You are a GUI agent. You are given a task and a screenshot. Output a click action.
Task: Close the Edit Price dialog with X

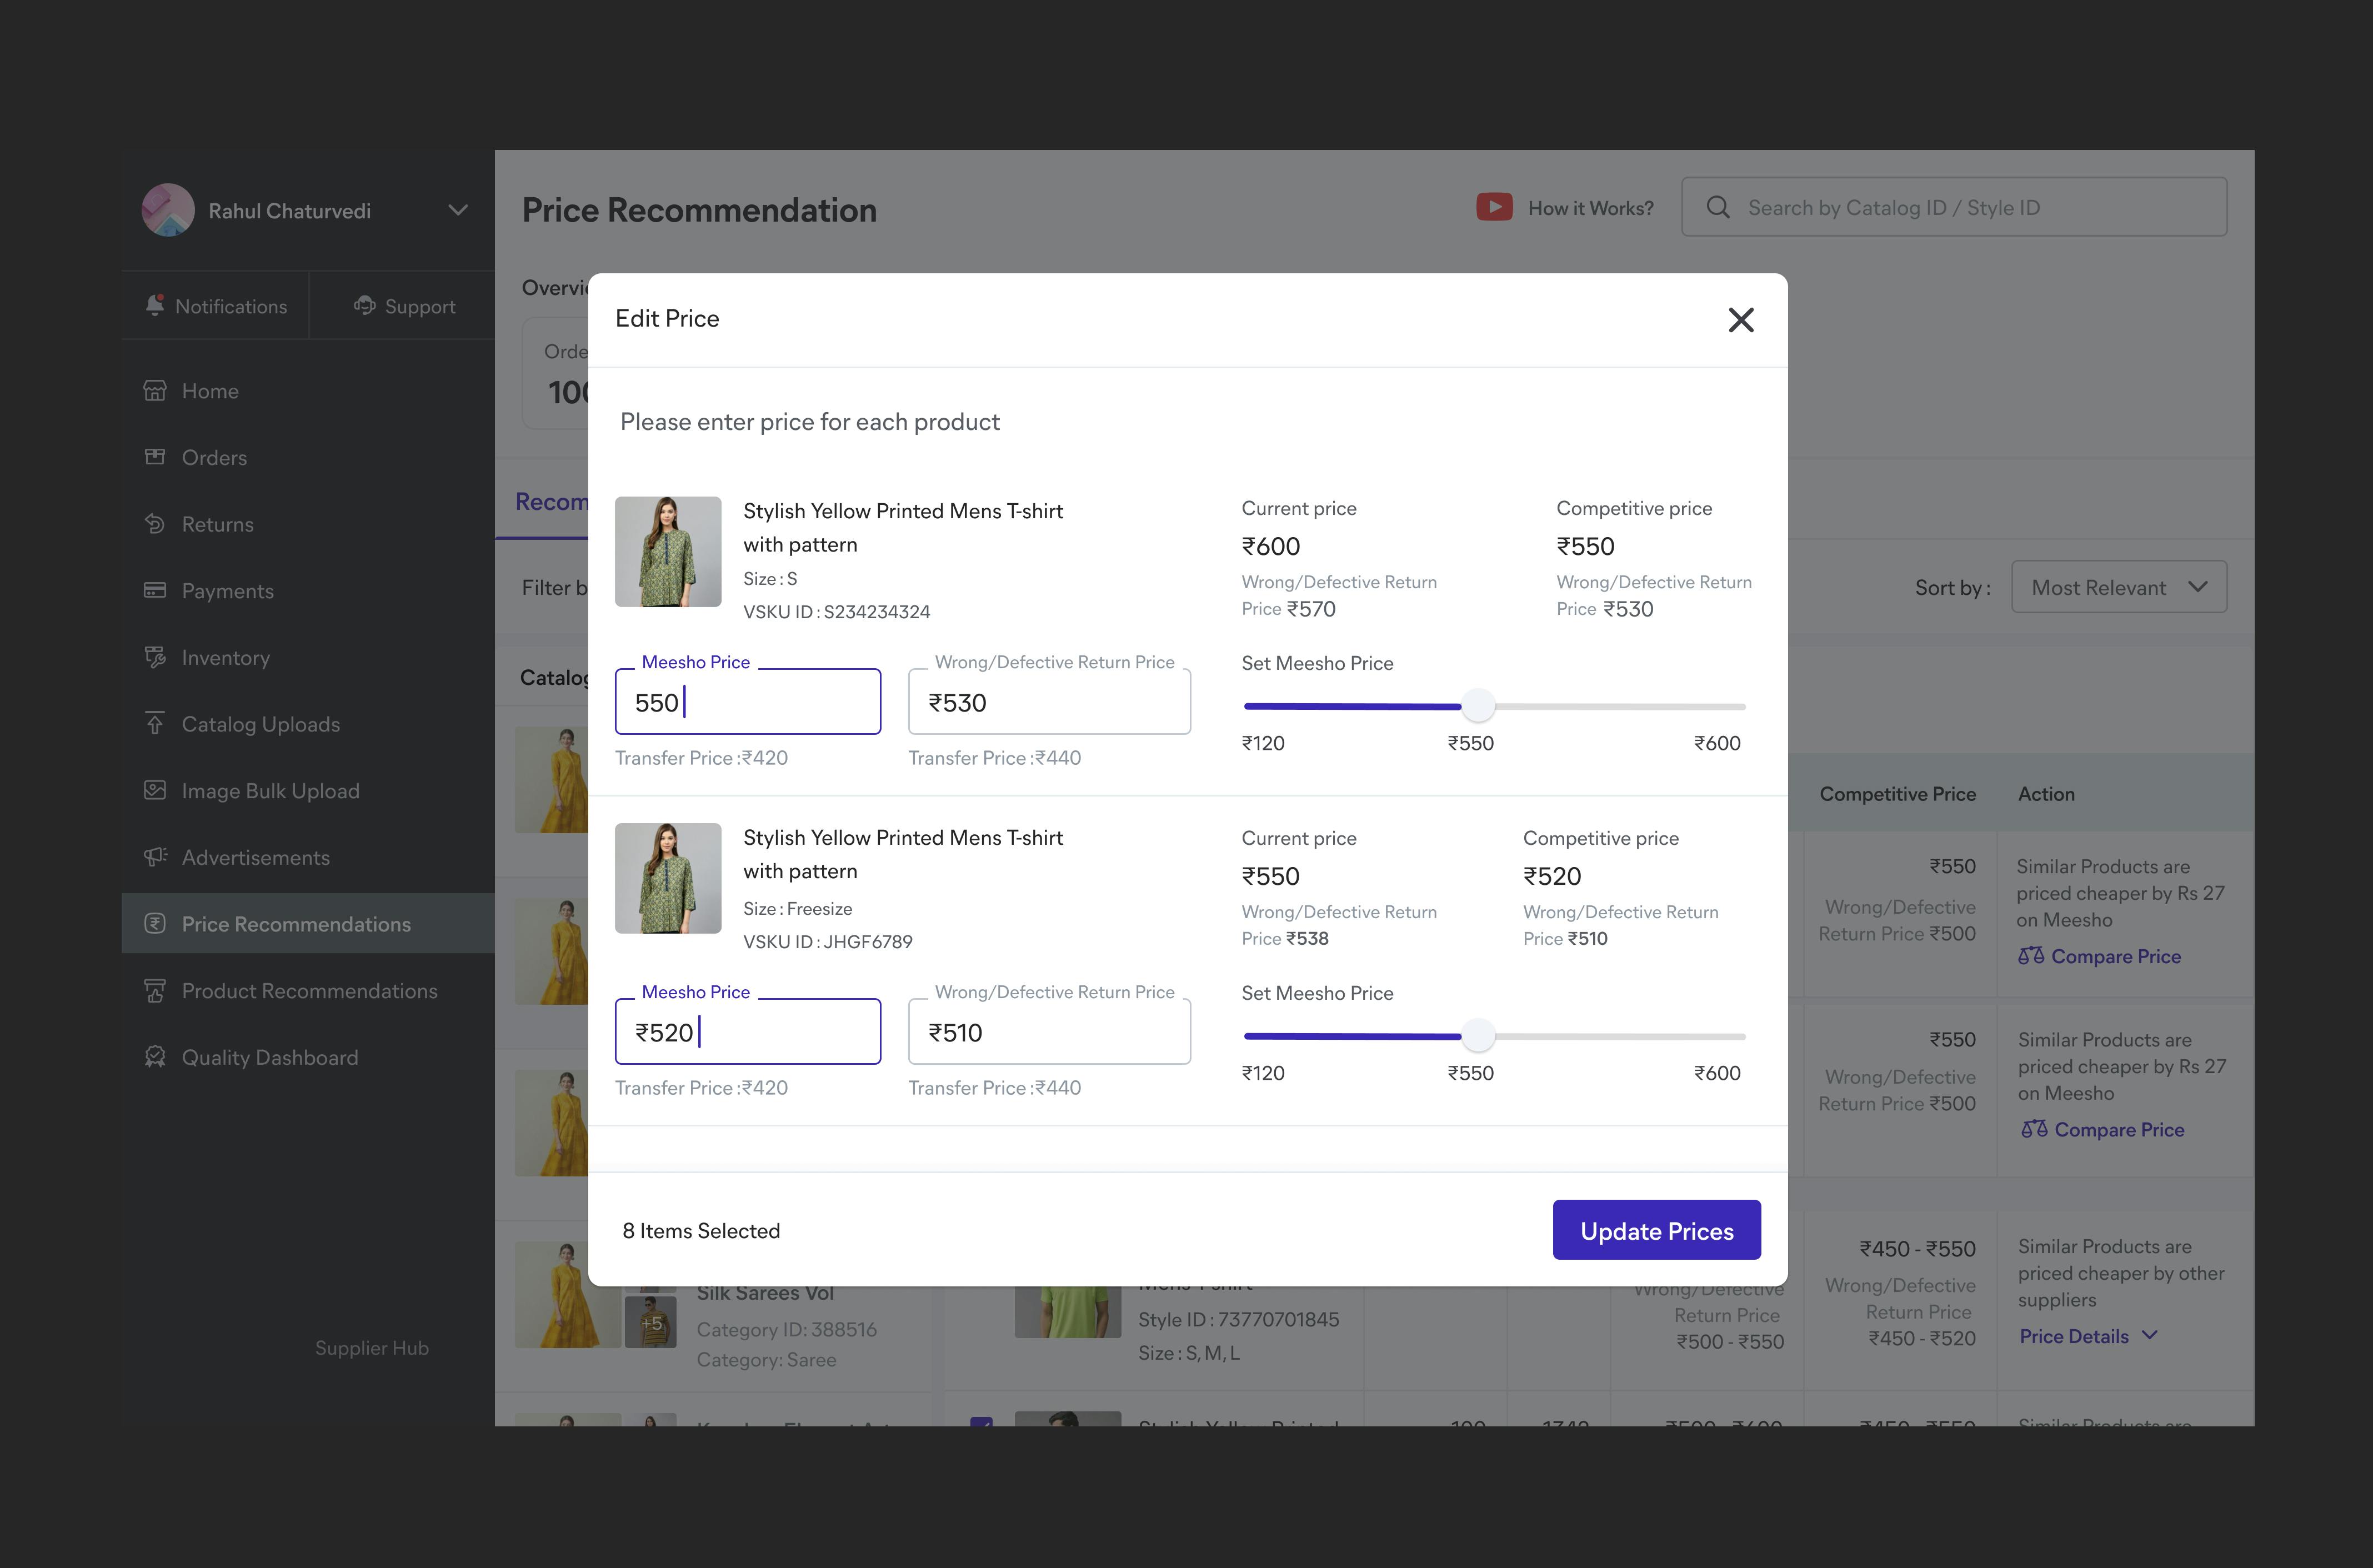coord(1741,320)
